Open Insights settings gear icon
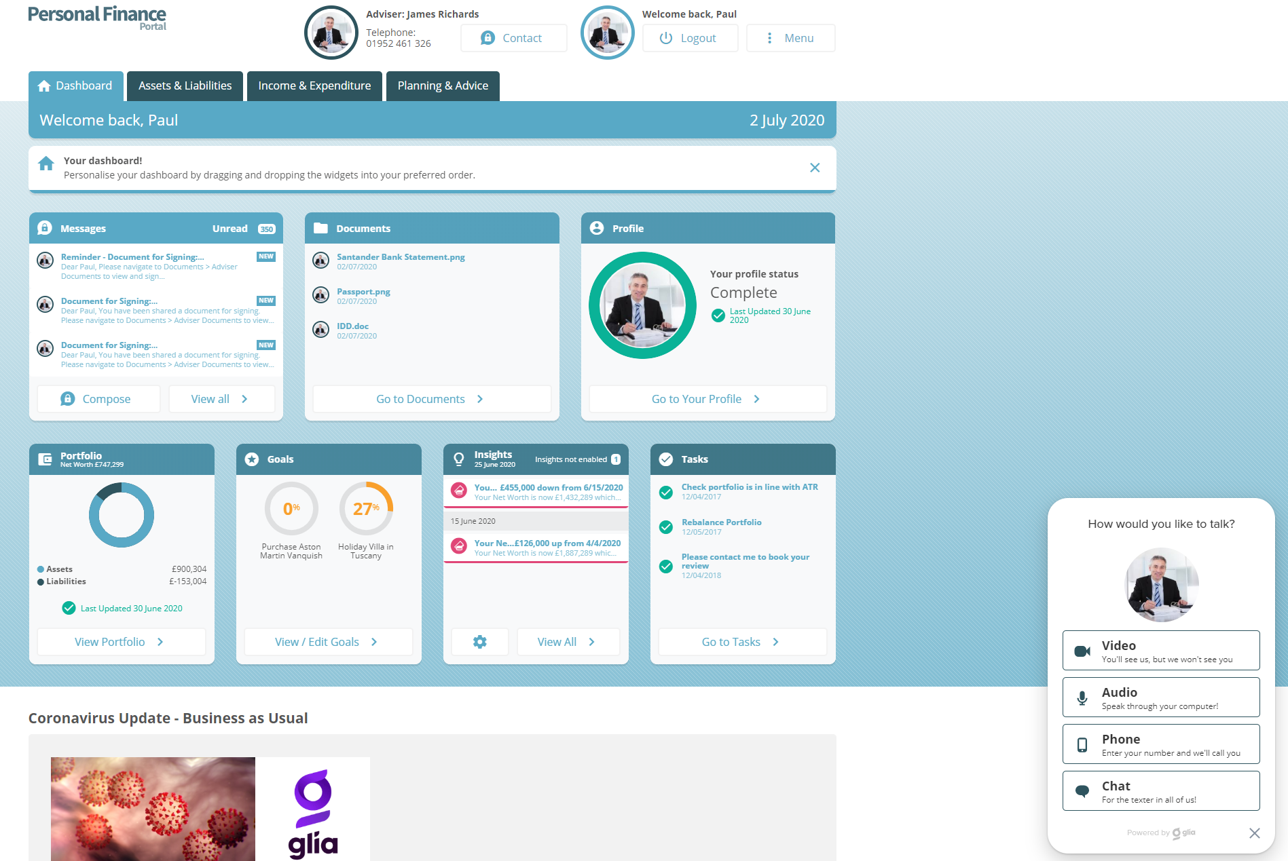The image size is (1288, 861). 479,642
